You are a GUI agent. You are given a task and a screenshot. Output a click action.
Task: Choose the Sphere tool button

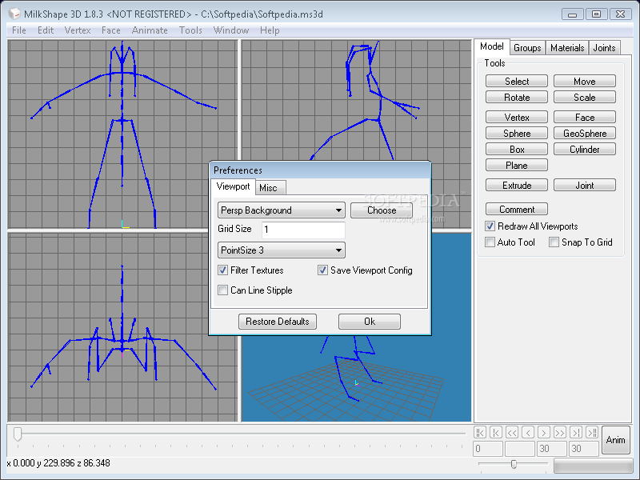517,133
